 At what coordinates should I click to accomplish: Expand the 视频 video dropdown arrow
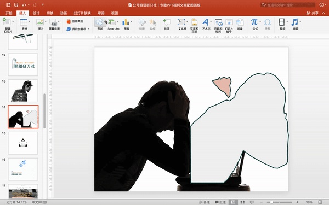(287, 22)
